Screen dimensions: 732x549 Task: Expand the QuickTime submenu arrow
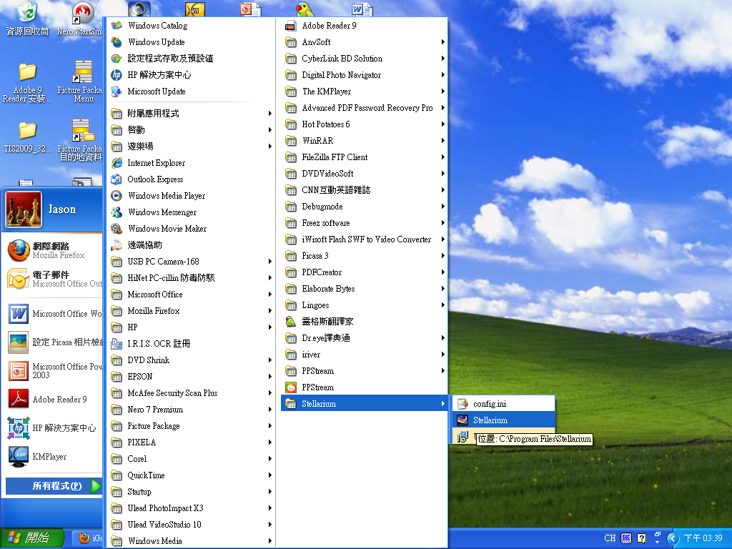click(x=269, y=475)
